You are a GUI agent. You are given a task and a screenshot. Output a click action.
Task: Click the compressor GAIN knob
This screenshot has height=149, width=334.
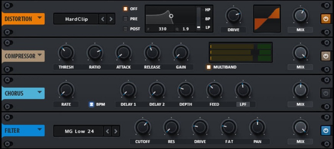(x=181, y=53)
